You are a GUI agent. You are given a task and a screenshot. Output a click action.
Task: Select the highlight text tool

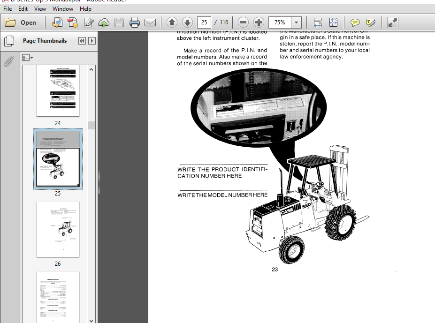tap(371, 23)
